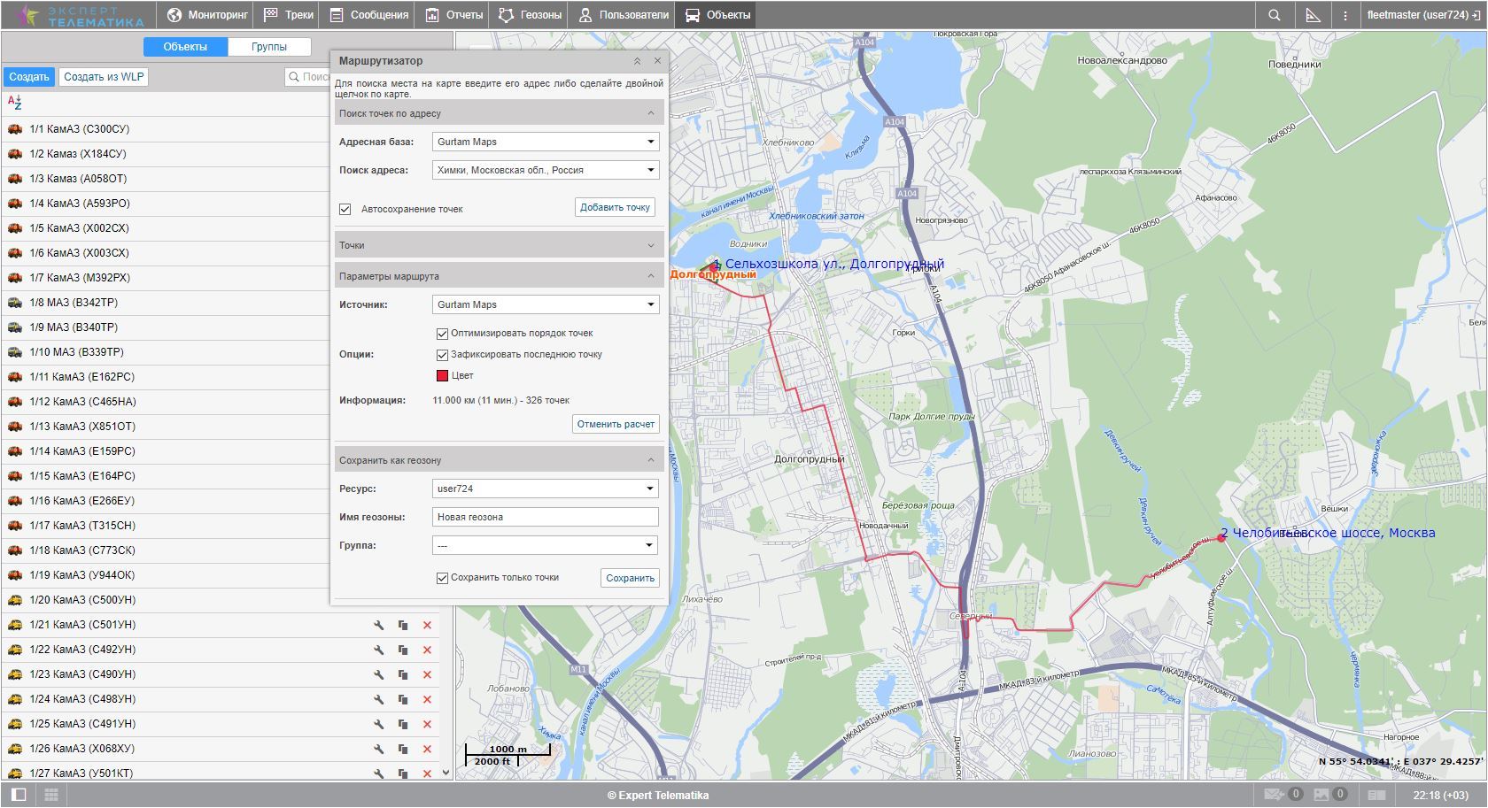The width and height of the screenshot is (1488, 808).
Task: Open the Группа dropdown
Action: [546, 545]
